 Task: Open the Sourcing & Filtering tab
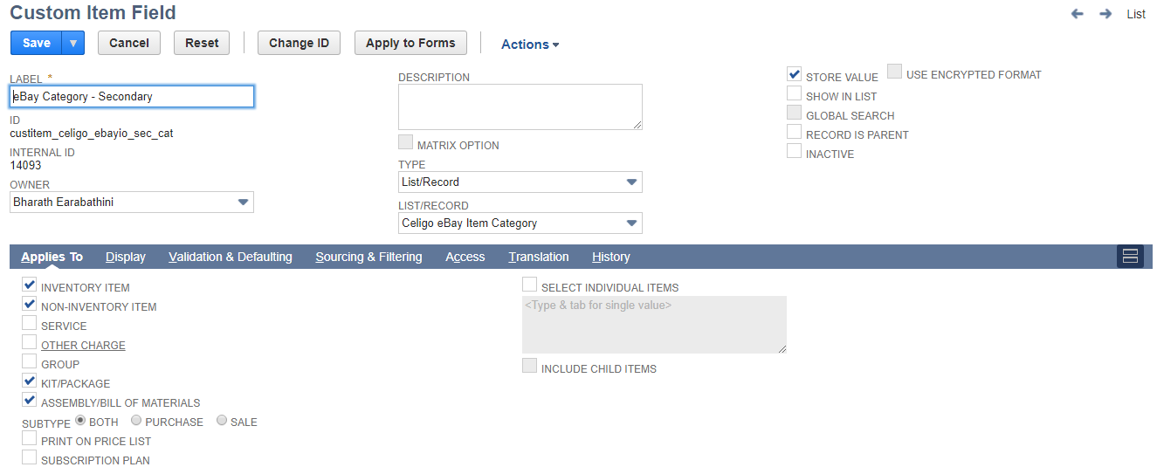pyautogui.click(x=368, y=257)
